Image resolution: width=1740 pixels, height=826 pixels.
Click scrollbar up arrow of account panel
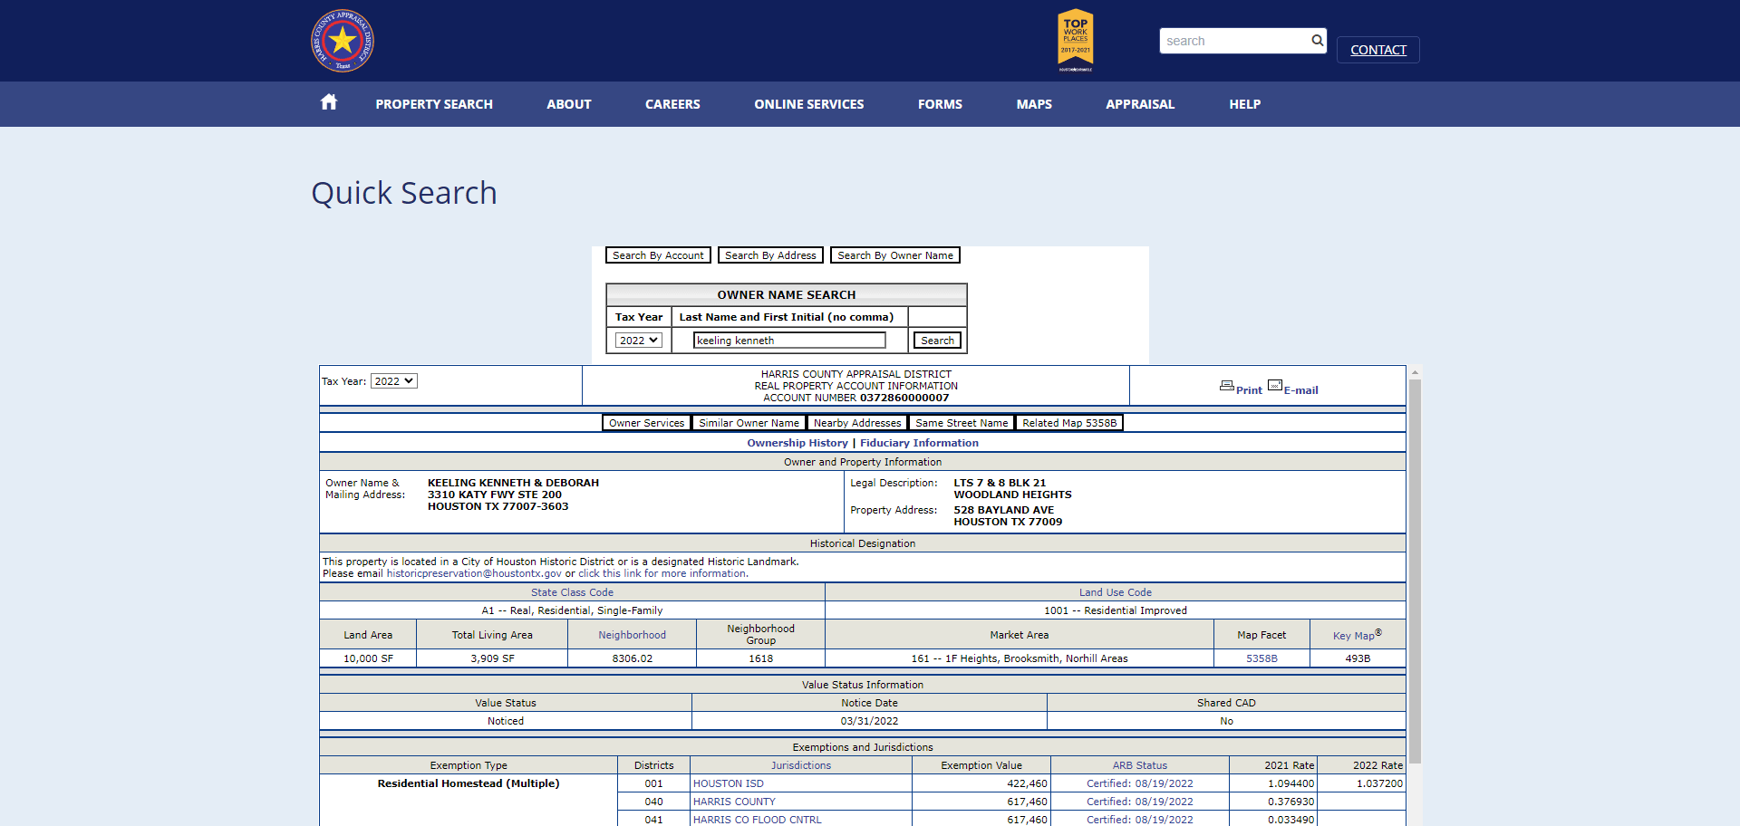coord(1415,371)
